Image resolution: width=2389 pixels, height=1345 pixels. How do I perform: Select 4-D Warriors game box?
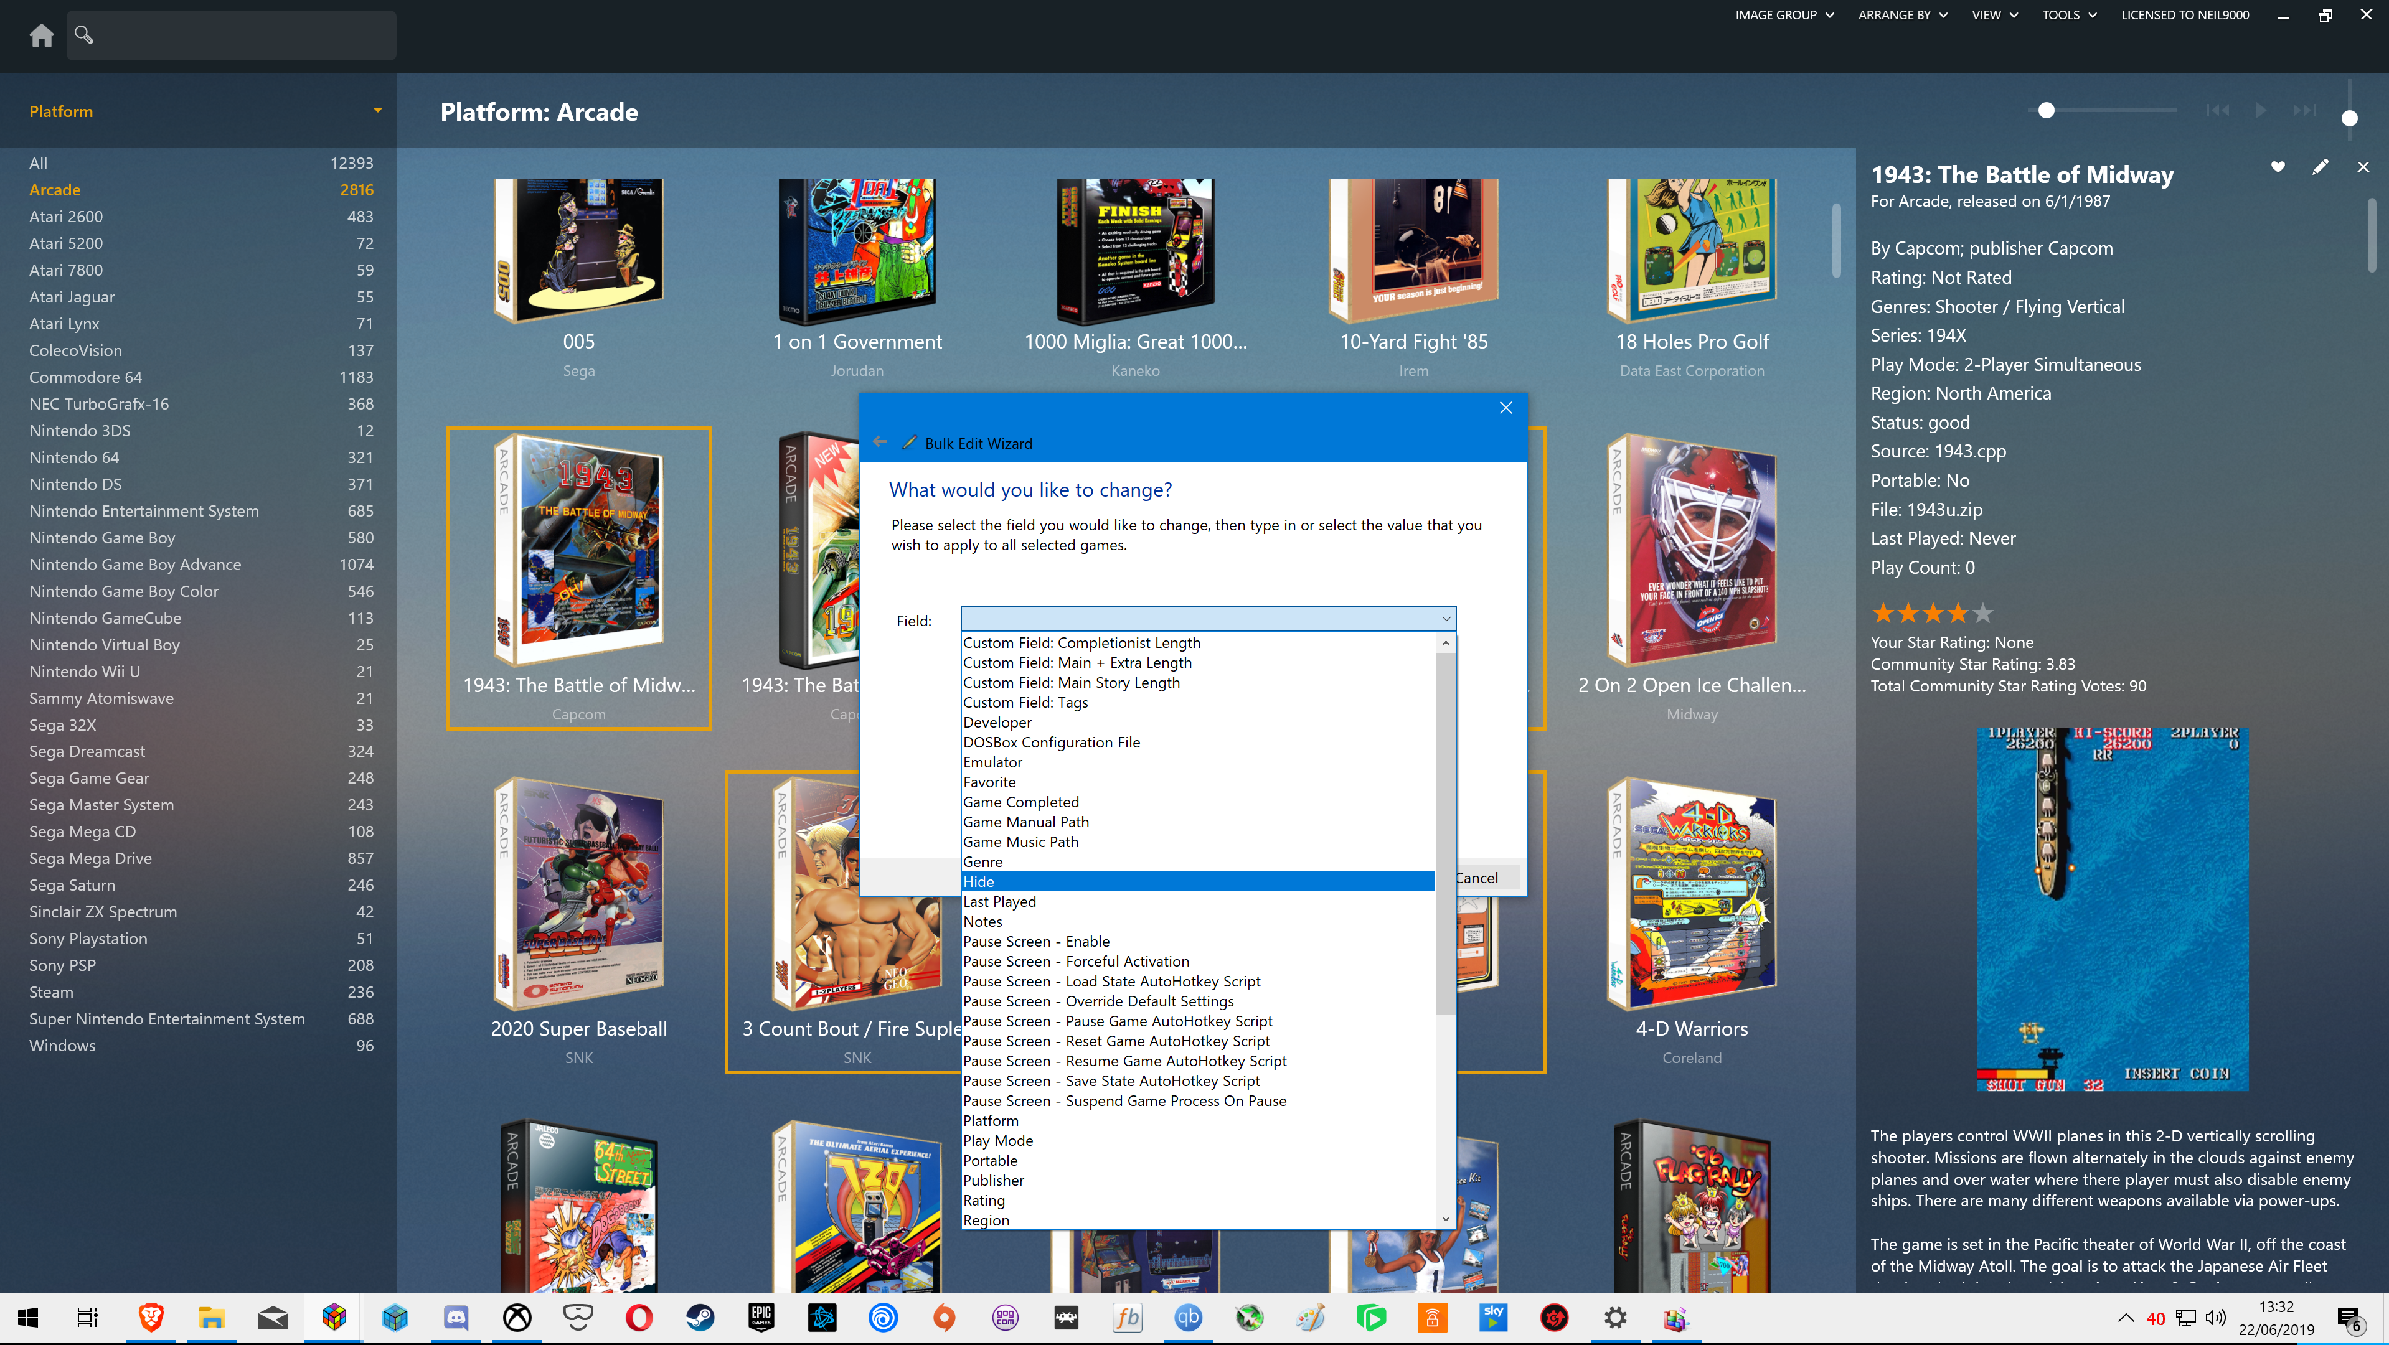pos(1692,894)
